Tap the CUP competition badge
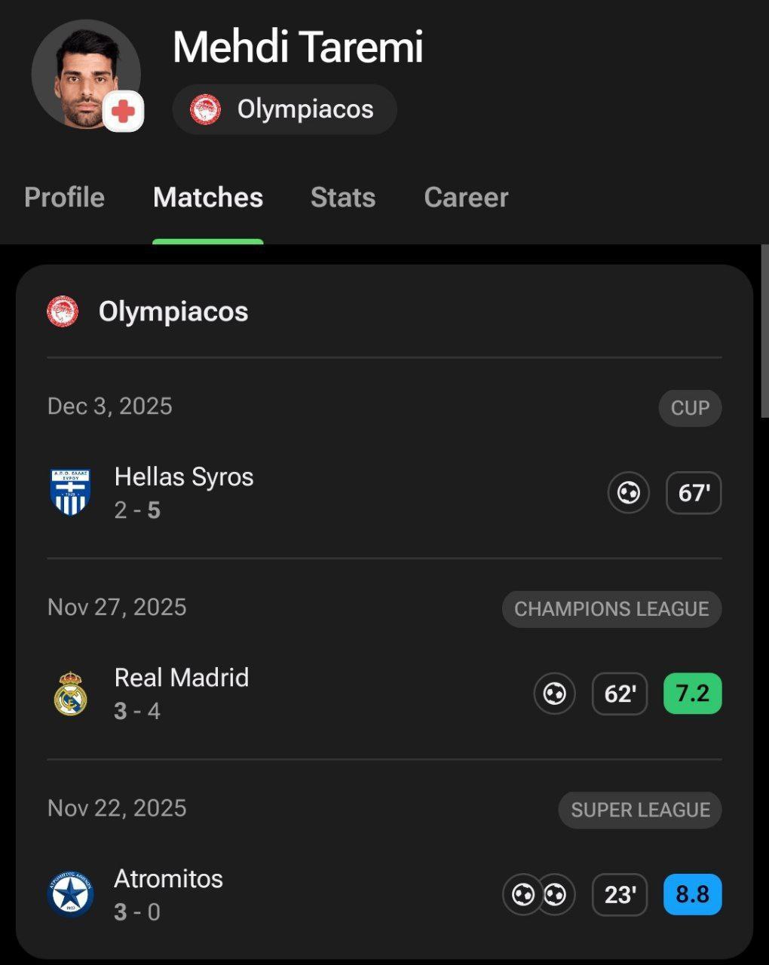This screenshot has width=769, height=965. point(690,408)
